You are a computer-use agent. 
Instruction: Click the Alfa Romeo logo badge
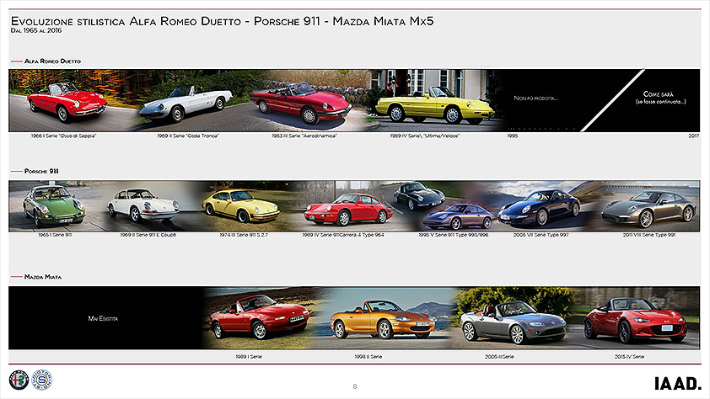coord(19,380)
